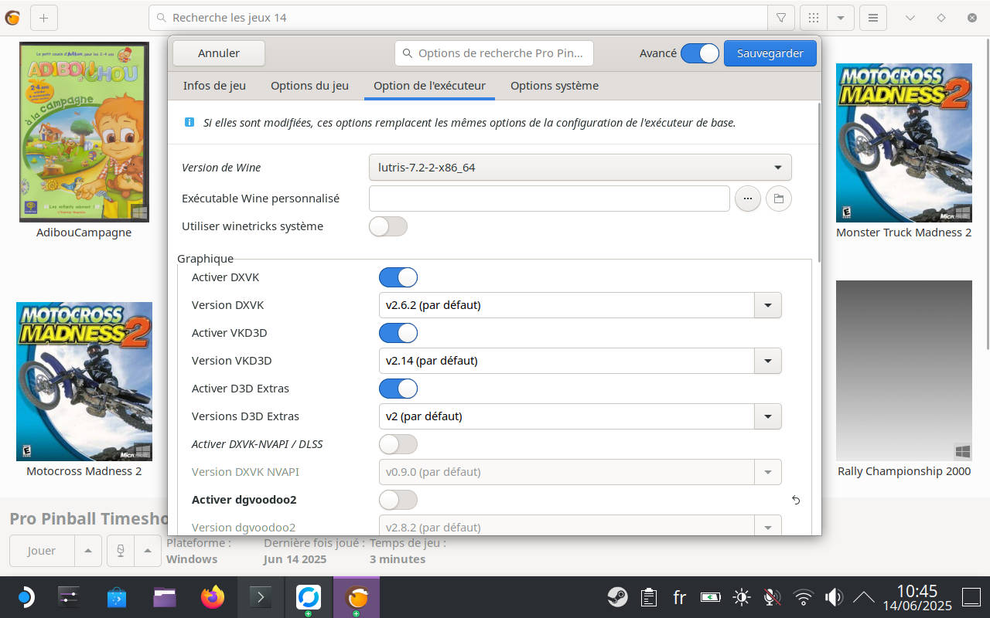Browse for Wine executable with folder icon

click(x=779, y=199)
